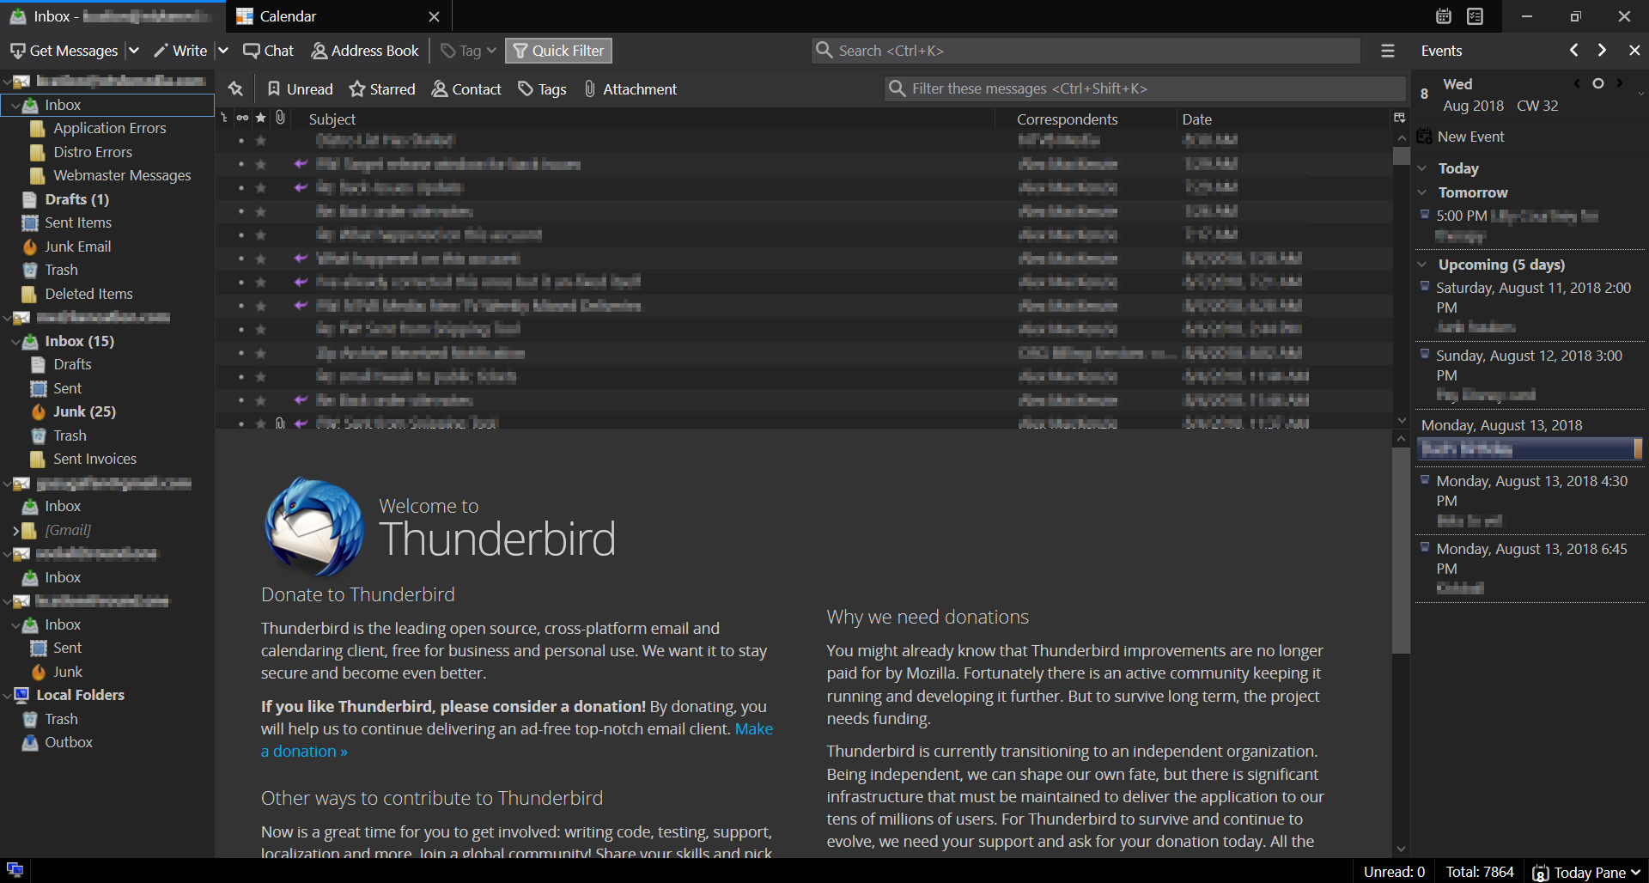The height and width of the screenshot is (883, 1649).
Task: Click the online status icon in status bar
Action: tap(15, 869)
